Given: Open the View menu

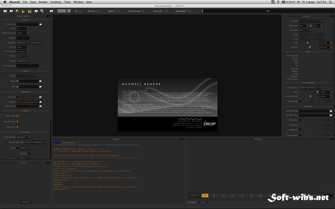Looking at the screenshot, I should 33,2.
